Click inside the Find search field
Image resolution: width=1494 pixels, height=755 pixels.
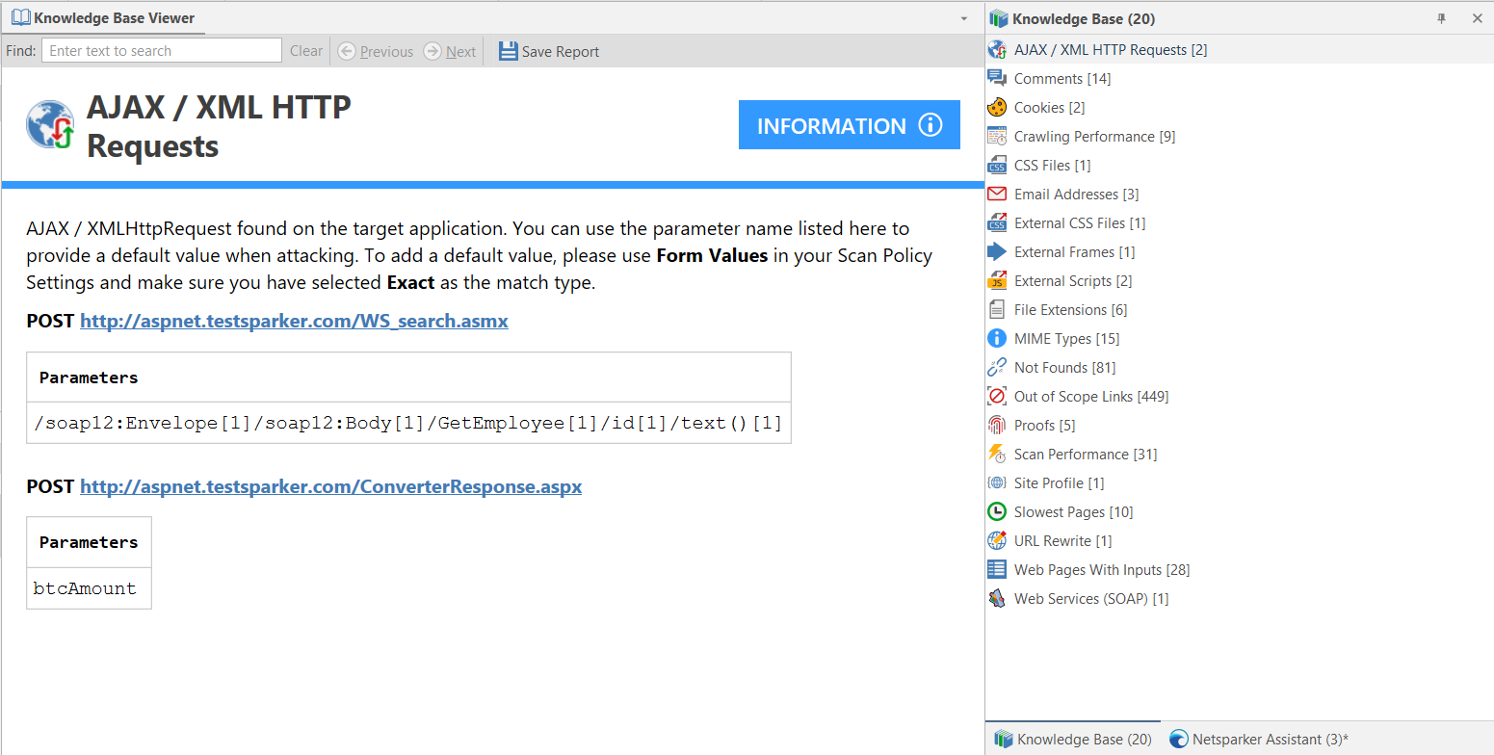(x=161, y=50)
